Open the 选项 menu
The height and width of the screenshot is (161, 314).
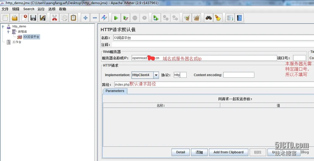pyautogui.click(x=52, y=9)
